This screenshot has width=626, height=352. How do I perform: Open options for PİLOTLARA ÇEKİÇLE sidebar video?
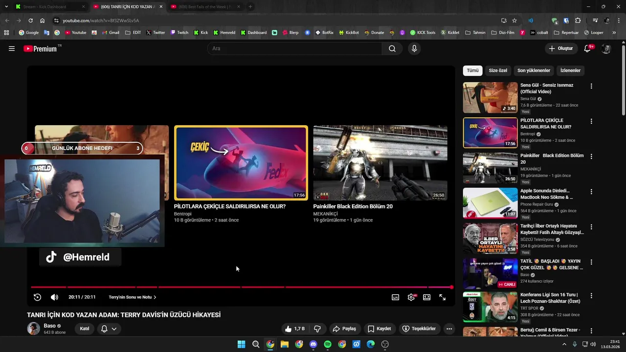(x=591, y=121)
